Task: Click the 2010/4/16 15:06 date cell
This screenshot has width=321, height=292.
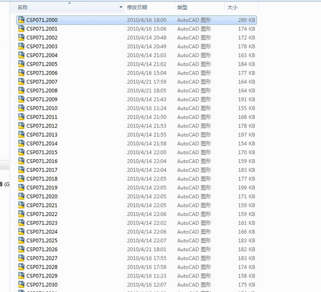Action: (147, 29)
